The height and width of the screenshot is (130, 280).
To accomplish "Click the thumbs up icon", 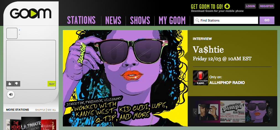I will pyautogui.click(x=10, y=84).
